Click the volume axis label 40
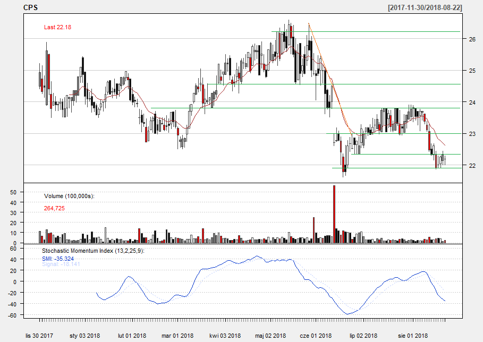Image resolution: width=483 pixels, height=342 pixels. point(13,202)
